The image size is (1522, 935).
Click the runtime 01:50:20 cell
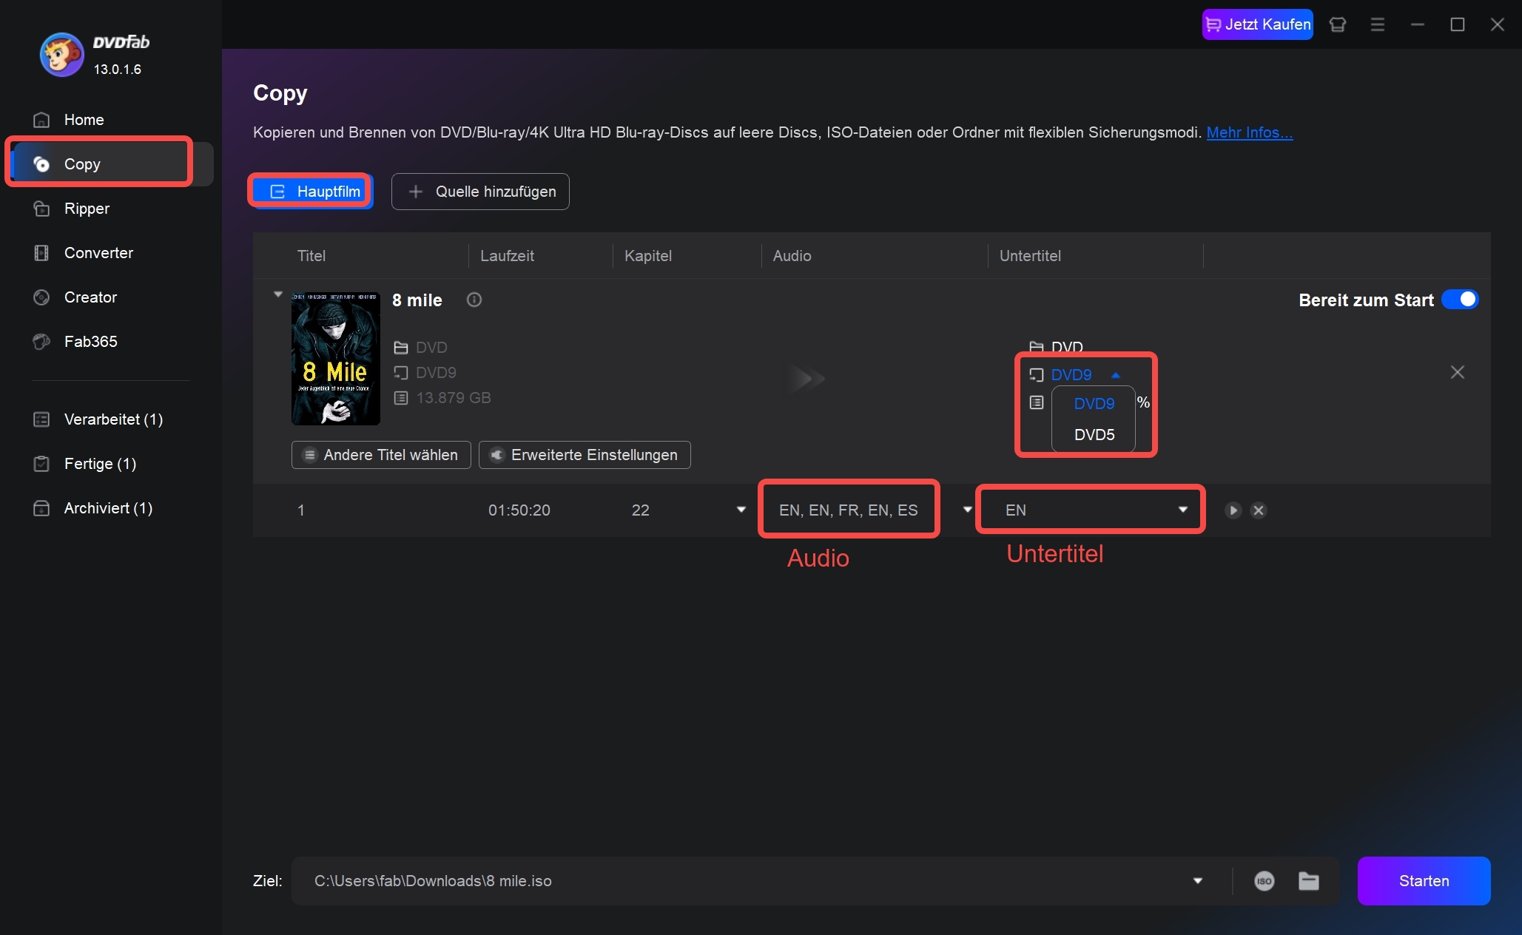tap(519, 510)
